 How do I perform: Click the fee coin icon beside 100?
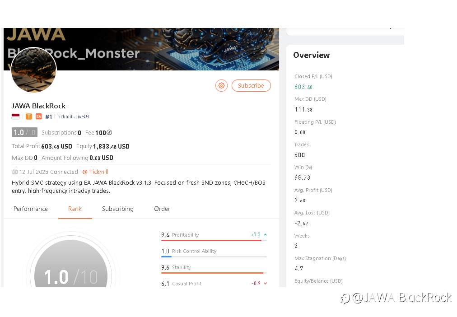pyautogui.click(x=109, y=133)
